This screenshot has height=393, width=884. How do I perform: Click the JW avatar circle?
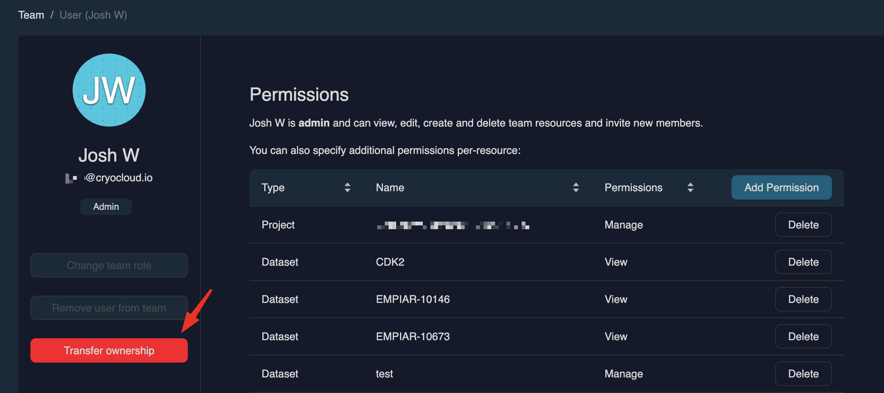(109, 90)
